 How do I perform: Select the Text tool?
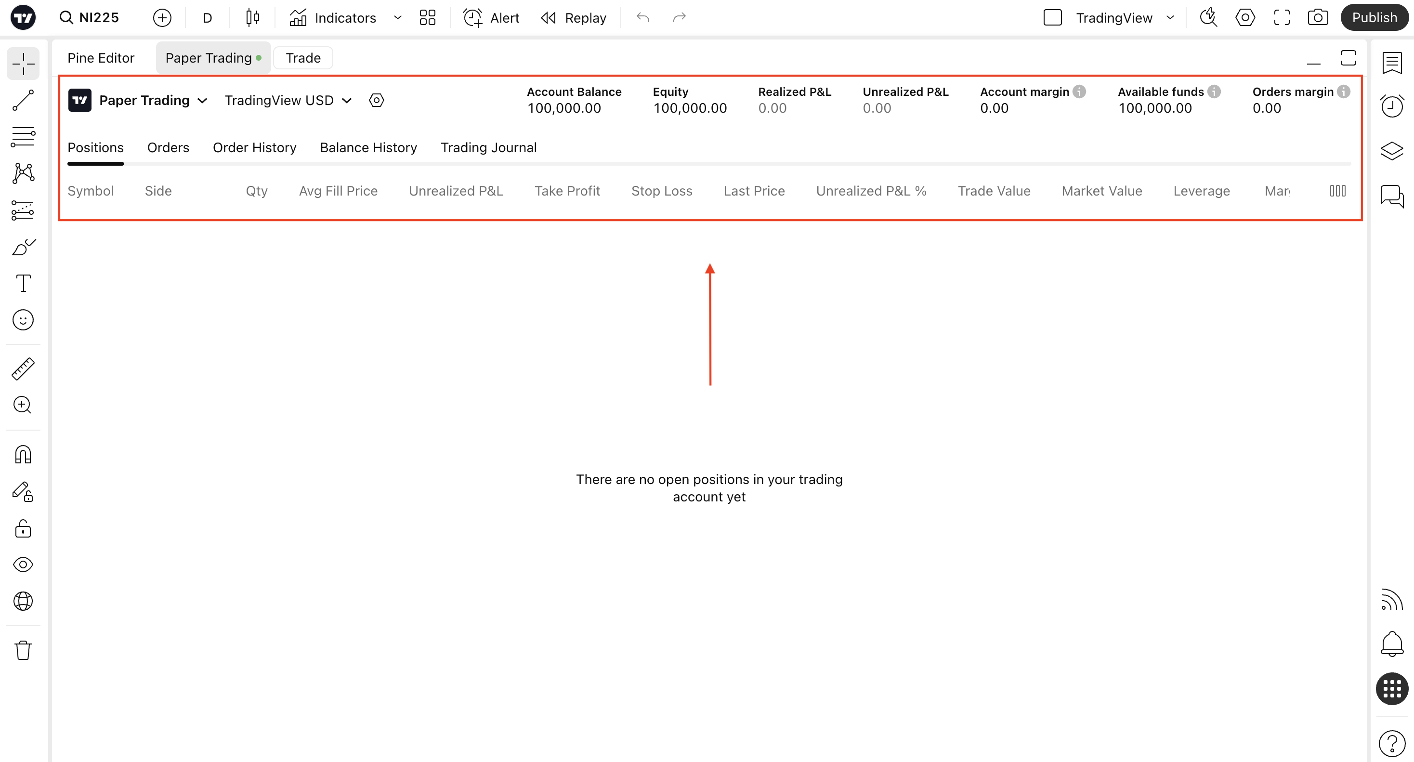pyautogui.click(x=23, y=283)
